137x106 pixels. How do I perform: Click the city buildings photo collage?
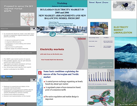[99, 28]
